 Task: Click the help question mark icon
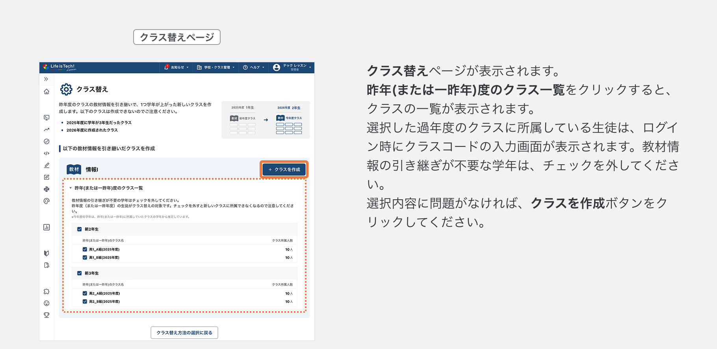[x=245, y=67]
